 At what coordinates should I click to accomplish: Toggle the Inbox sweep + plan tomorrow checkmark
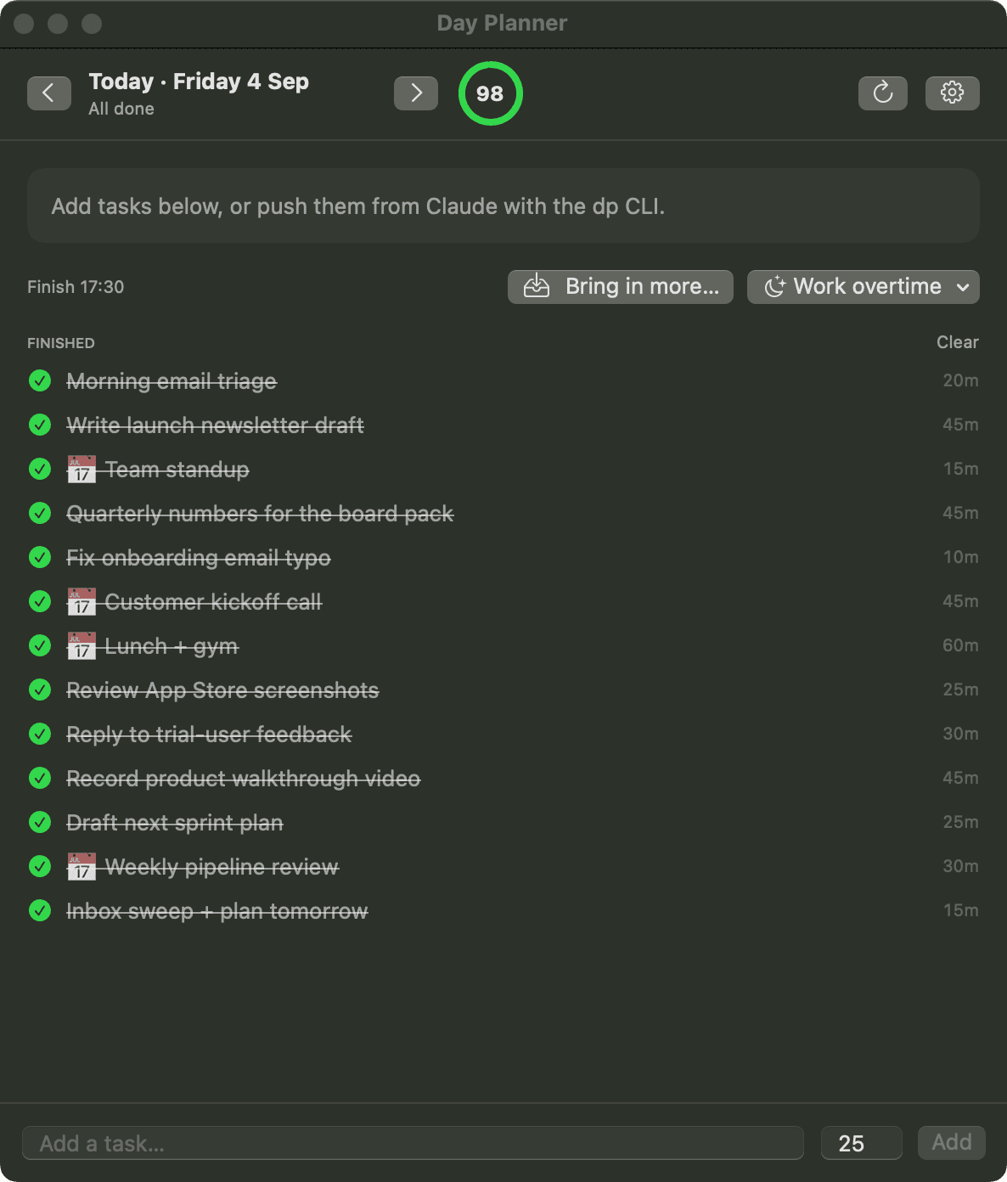(x=40, y=910)
